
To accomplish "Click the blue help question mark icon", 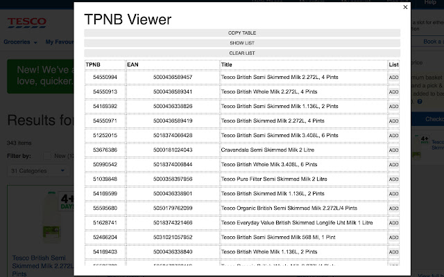I will [420, 102].
